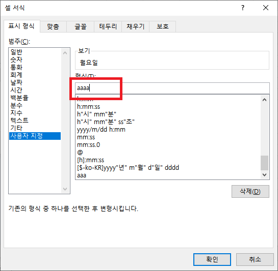Image resolution: width=278 pixels, height=271 pixels.
Task: Switch to the 표시 형식 tab
Action: point(21,26)
